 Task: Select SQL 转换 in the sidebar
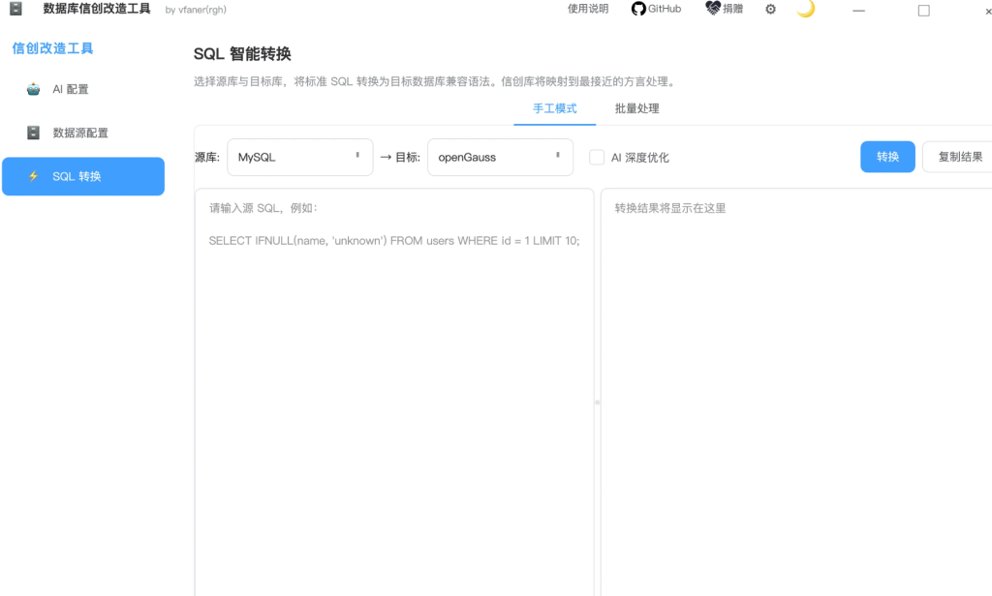83,176
